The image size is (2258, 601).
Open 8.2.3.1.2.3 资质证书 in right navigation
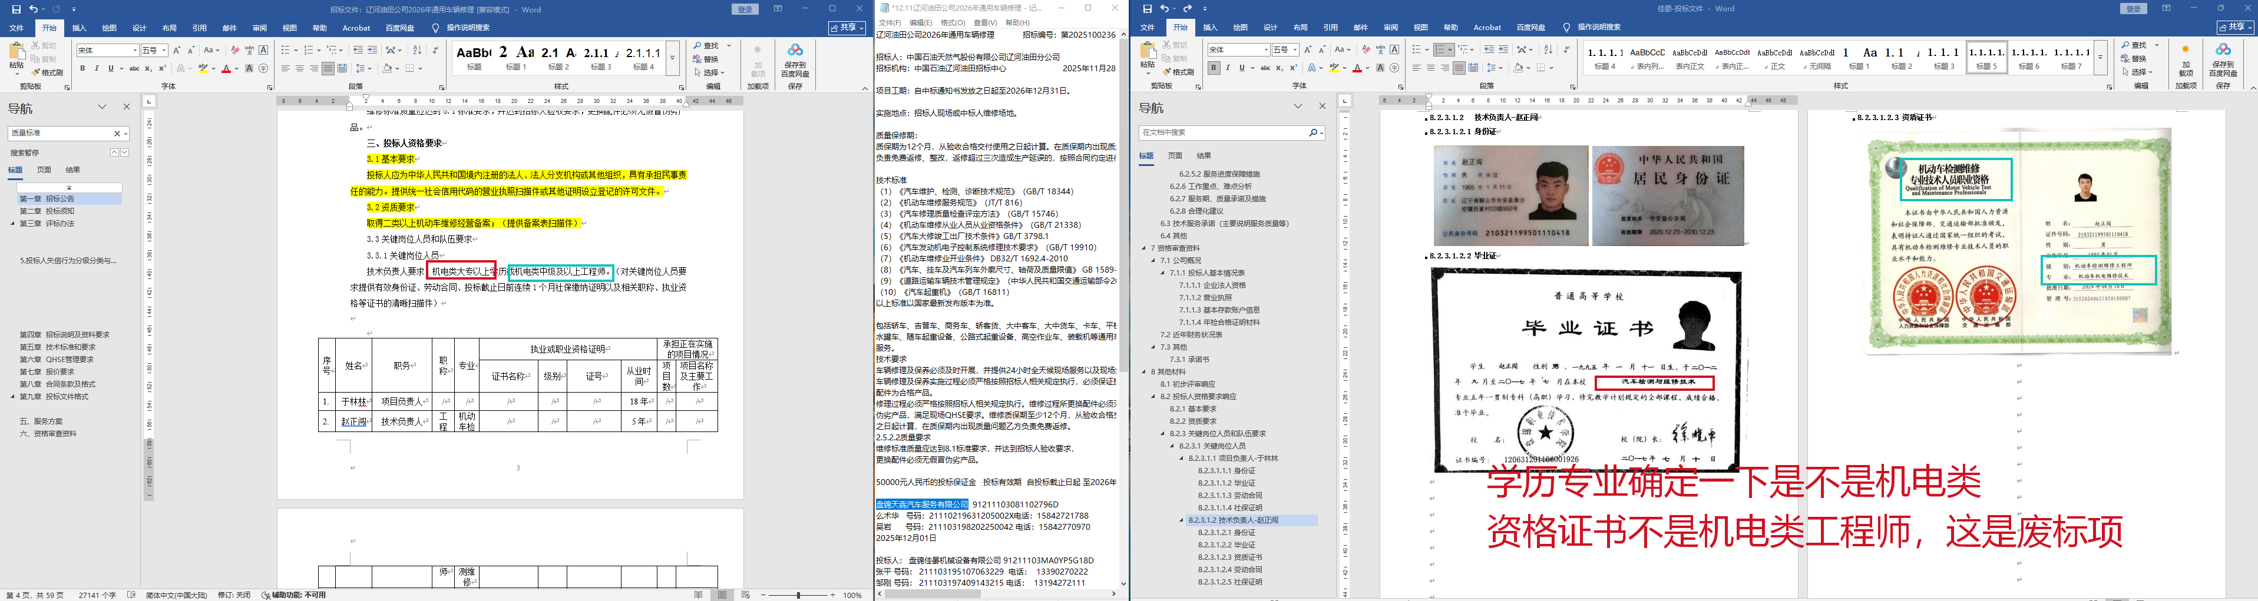point(1230,557)
